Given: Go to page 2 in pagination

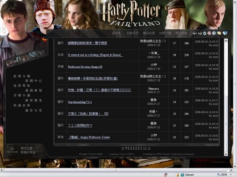Looking at the screenshot, I should pos(129,148).
